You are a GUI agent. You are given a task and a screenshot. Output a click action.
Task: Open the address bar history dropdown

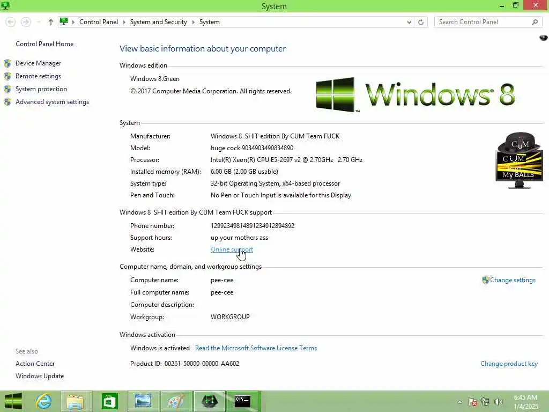409,22
